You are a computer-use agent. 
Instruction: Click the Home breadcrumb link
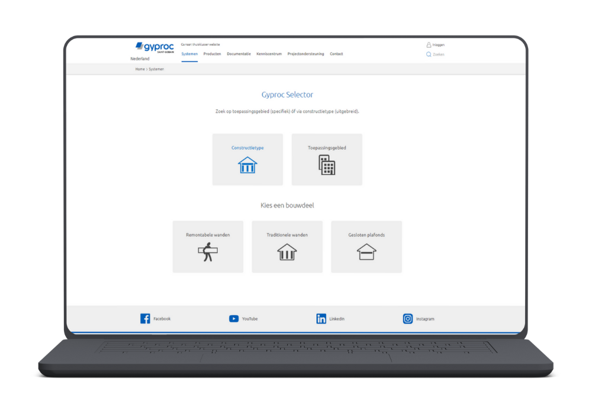coord(140,69)
